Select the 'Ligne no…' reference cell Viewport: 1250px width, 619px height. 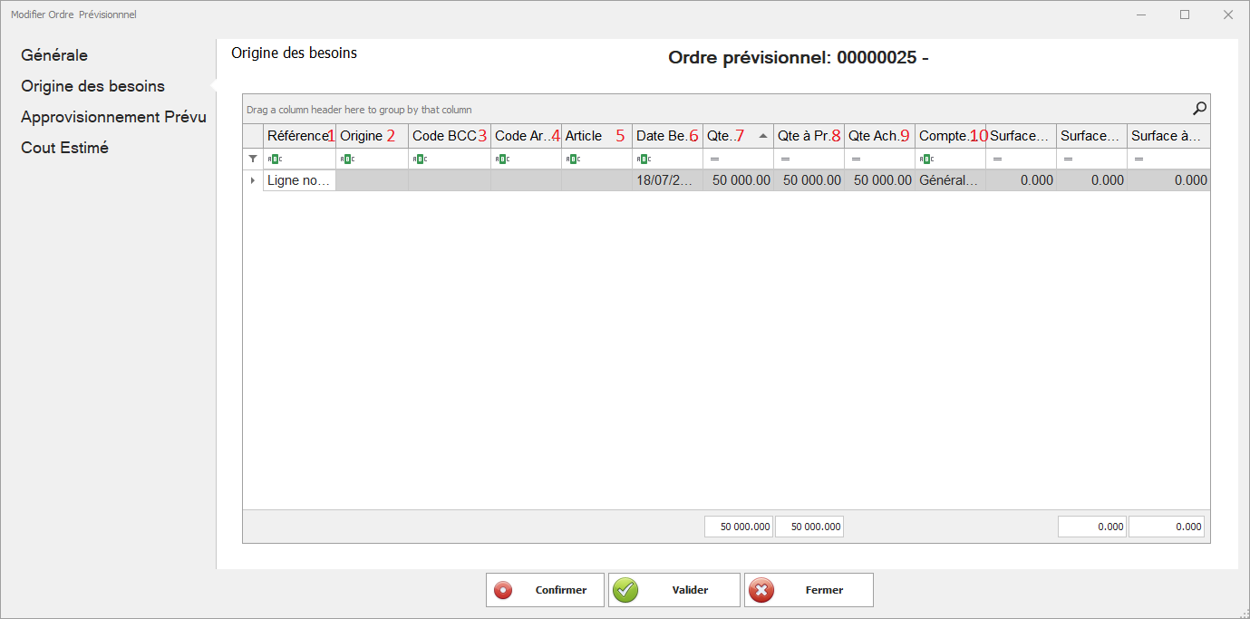[x=299, y=180]
